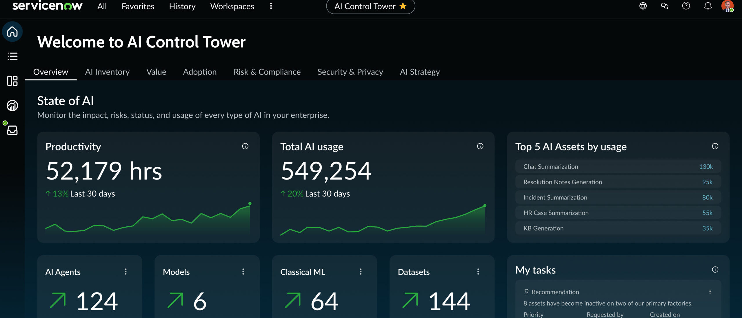Click the State of AI heading
The height and width of the screenshot is (318, 742).
pyautogui.click(x=66, y=101)
